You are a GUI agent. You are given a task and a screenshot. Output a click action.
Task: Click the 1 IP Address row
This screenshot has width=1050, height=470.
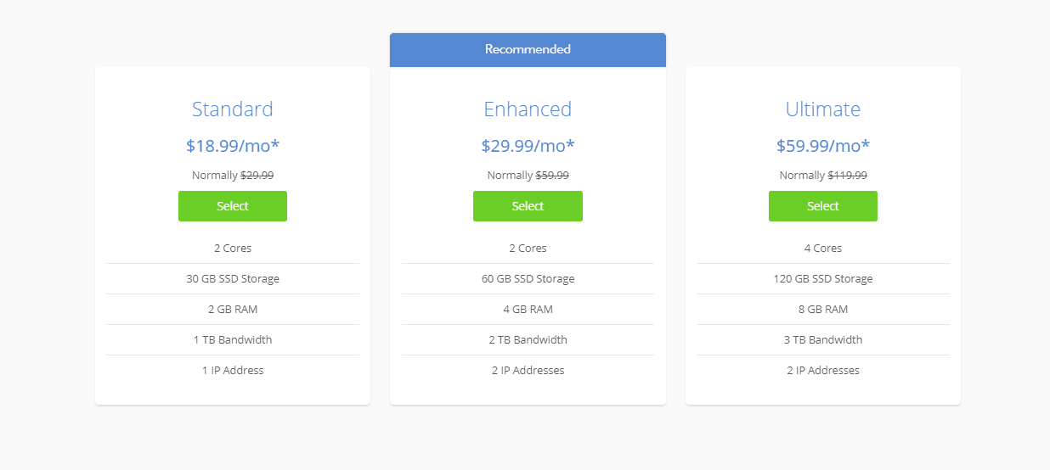[232, 371]
